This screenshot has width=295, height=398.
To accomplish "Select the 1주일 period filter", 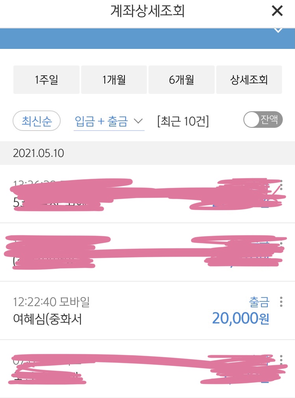I will 46,80.
